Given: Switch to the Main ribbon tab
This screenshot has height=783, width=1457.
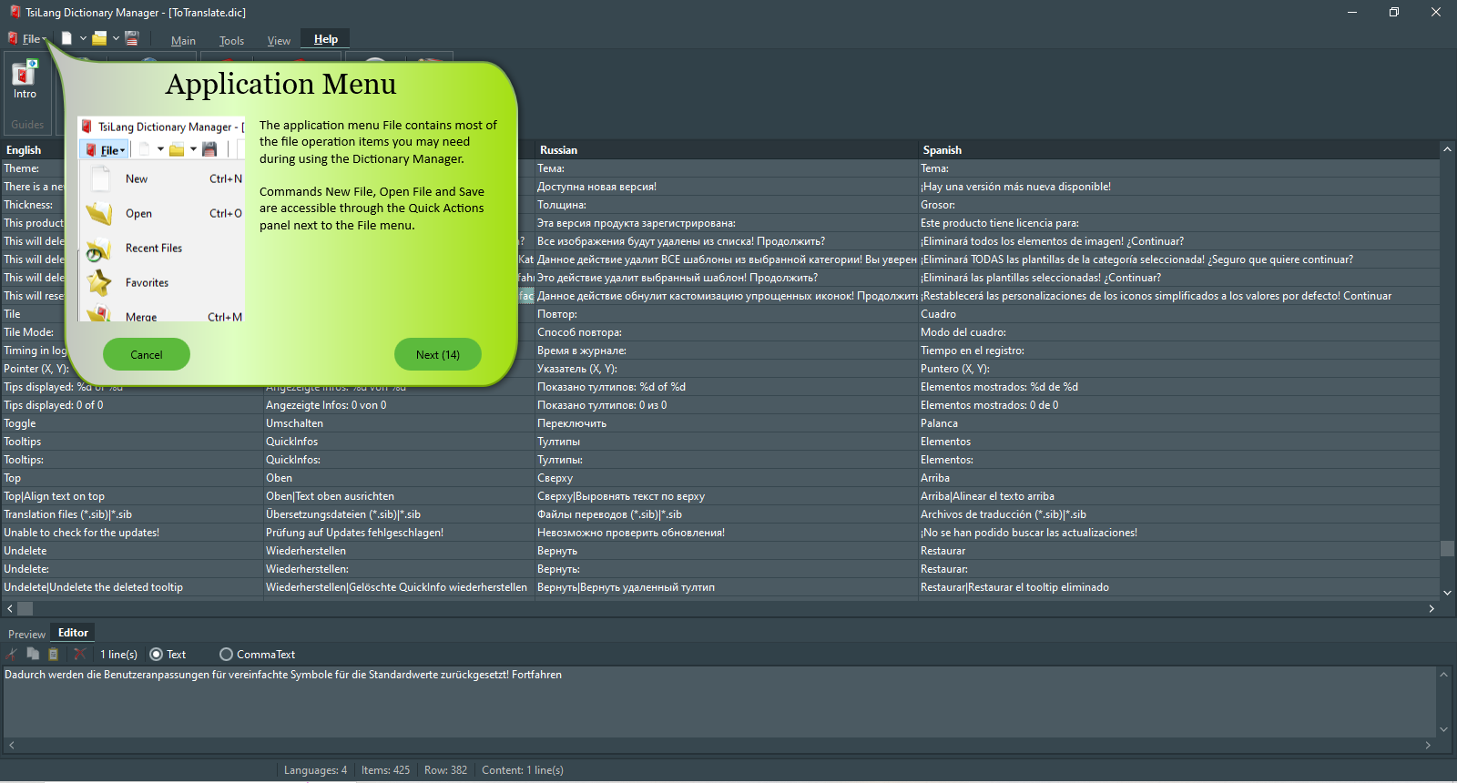Looking at the screenshot, I should [183, 40].
